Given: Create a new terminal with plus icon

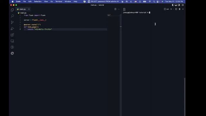Looking at the screenshot, I should (171, 9).
